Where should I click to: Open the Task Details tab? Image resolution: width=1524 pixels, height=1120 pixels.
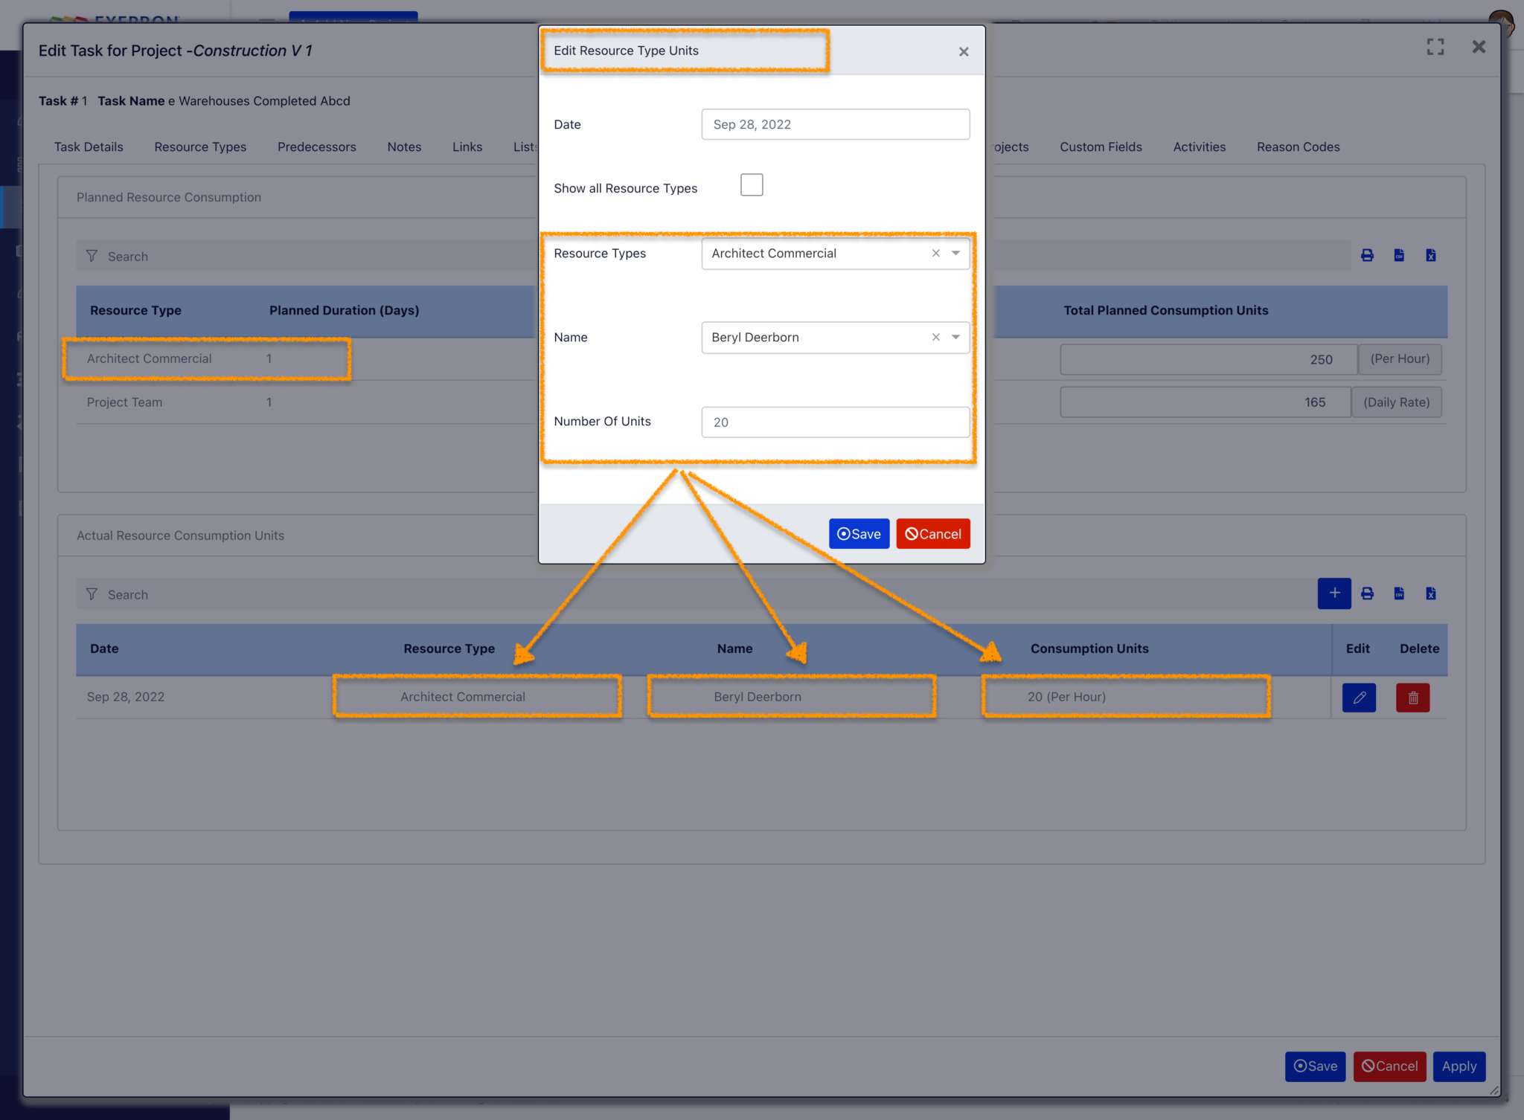pyautogui.click(x=89, y=147)
